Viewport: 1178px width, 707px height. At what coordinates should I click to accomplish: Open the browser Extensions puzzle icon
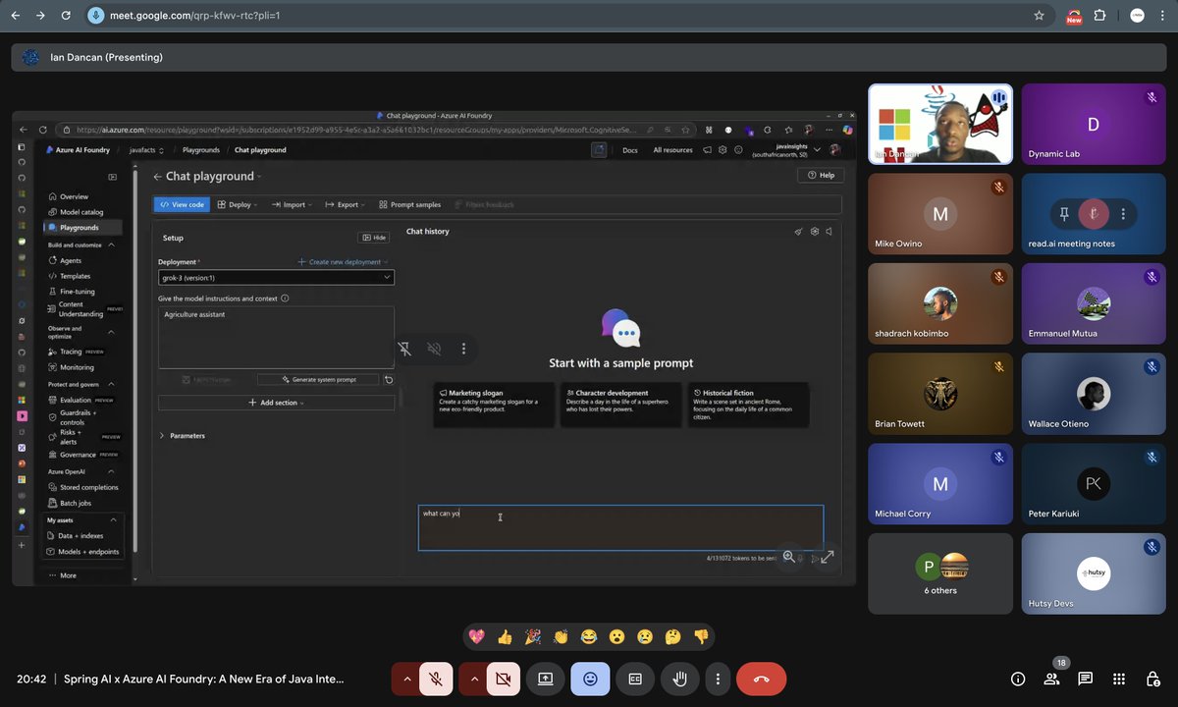[1099, 16]
